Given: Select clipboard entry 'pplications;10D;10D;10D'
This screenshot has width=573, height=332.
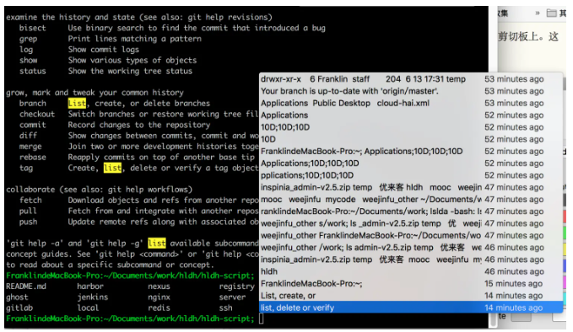Looking at the screenshot, I should pyautogui.click(x=411, y=175).
